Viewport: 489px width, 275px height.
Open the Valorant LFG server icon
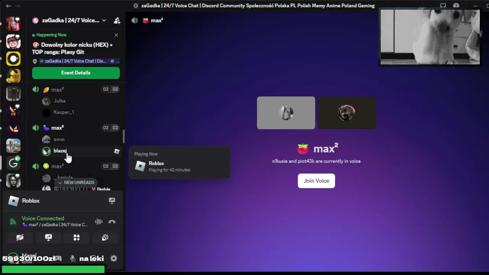coord(13,111)
